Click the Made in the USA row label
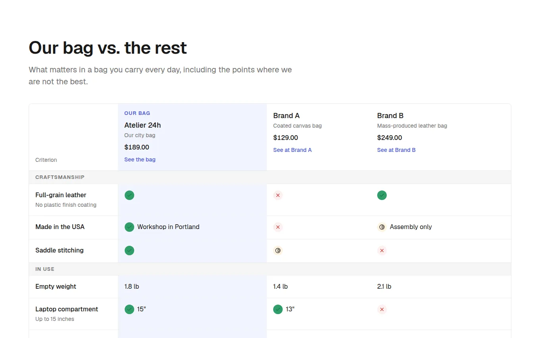This screenshot has height=338, width=540. click(x=60, y=227)
